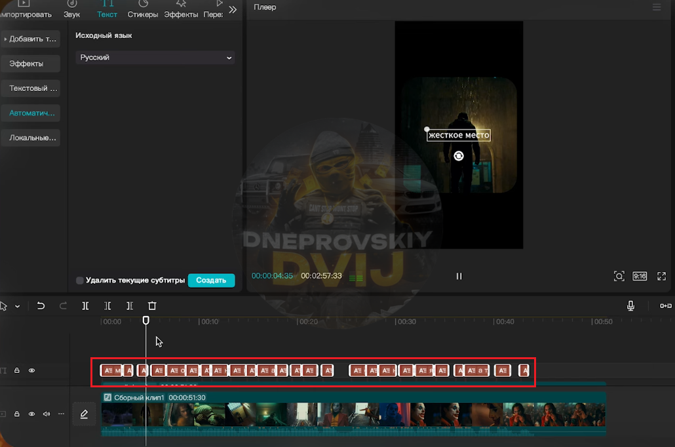Click the Плеер panel title
675x447 pixels.
(x=265, y=7)
